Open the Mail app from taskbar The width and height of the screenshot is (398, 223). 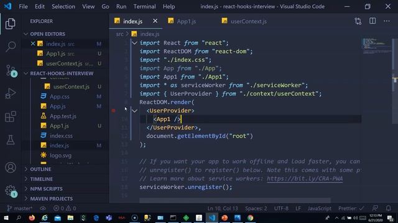(58, 217)
